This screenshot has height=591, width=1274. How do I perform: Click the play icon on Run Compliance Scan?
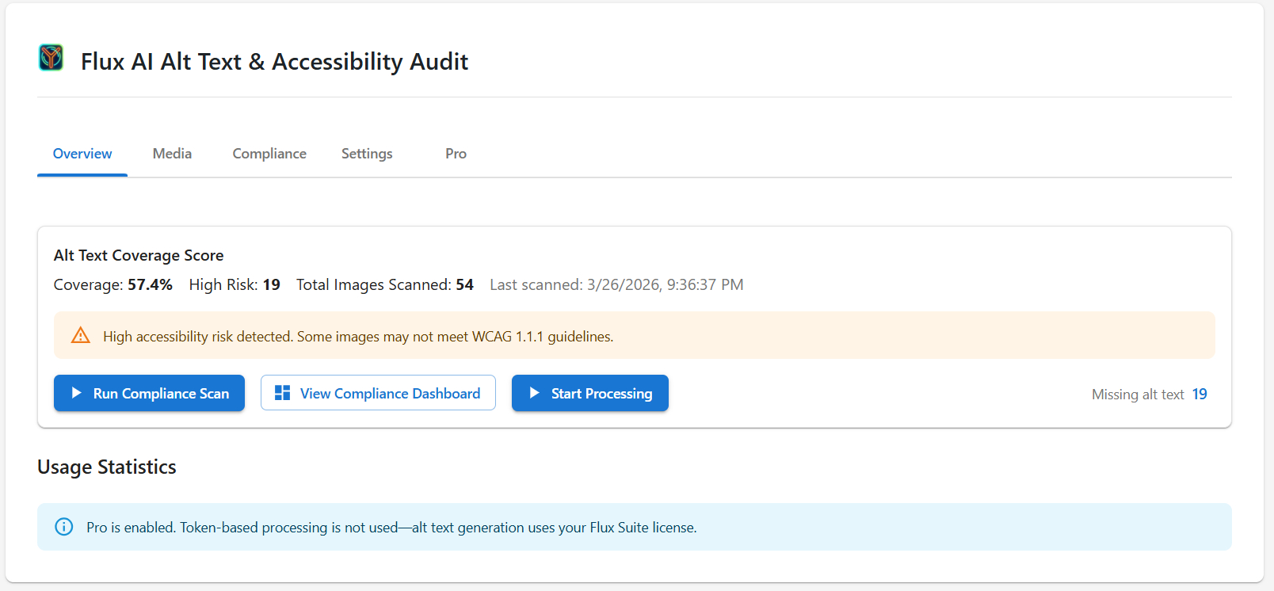(x=77, y=393)
